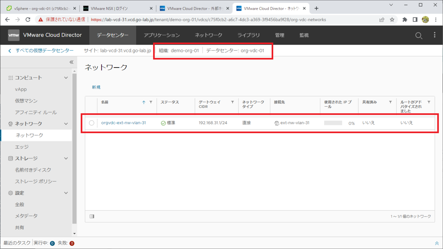Open the tab search chevron

point(391,5)
